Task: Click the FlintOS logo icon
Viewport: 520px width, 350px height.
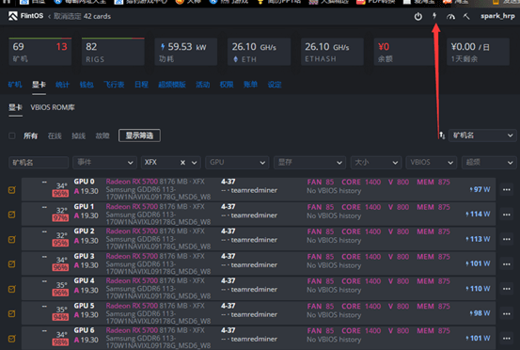Action: click(13, 16)
